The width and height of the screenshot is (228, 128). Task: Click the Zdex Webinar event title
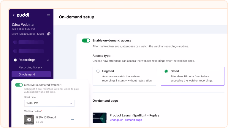coord(23,25)
